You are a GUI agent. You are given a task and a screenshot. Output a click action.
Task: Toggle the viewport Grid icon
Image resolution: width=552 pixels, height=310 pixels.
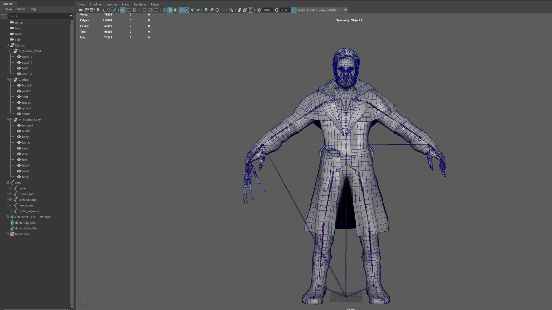[x=123, y=10]
